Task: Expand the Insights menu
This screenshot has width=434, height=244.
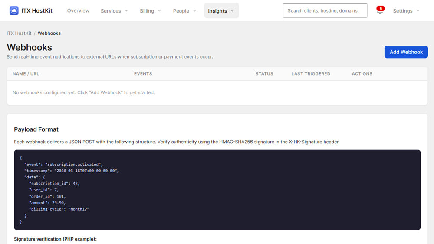Action: tap(221, 11)
